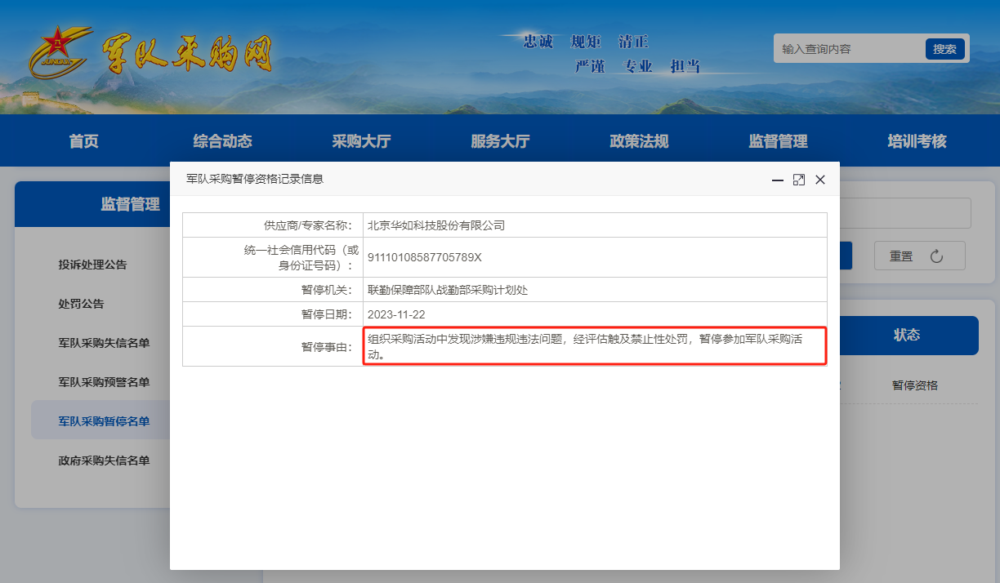The height and width of the screenshot is (583, 1000).
Task: Click the 暂停事由 label cell
Action: [273, 346]
